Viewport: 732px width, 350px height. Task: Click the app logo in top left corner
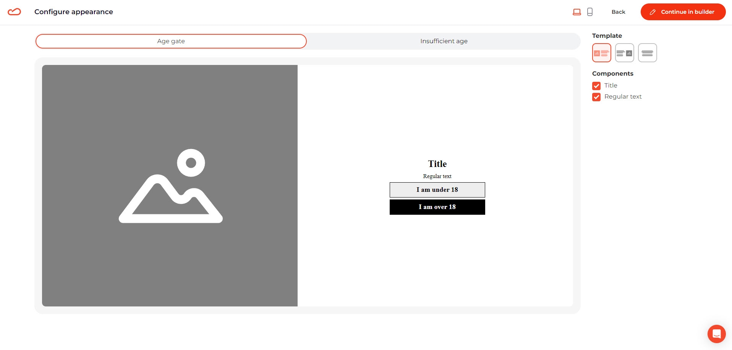tap(15, 11)
